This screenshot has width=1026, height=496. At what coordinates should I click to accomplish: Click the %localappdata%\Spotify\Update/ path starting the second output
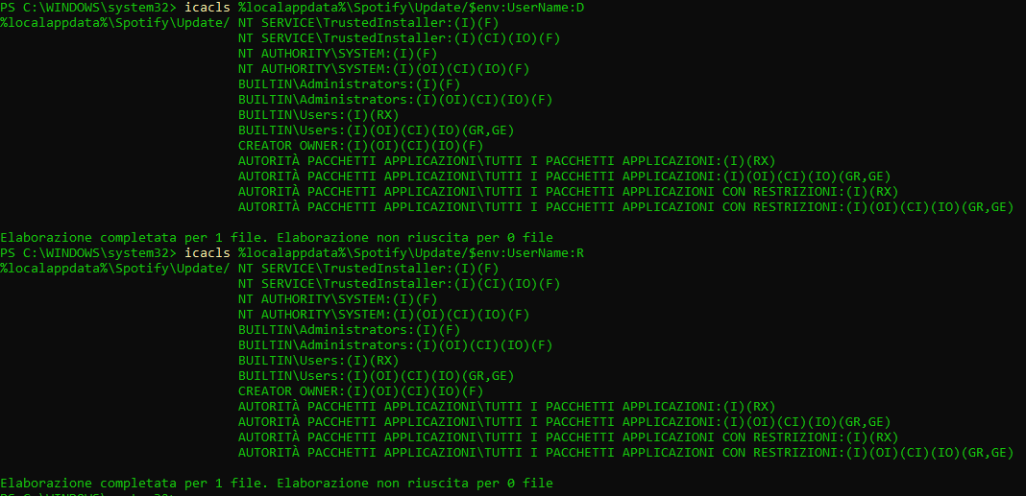(x=115, y=268)
